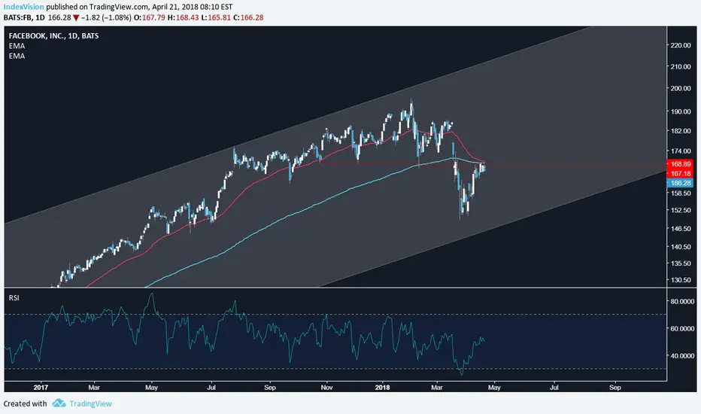Select the second EMA indicator label
The image size is (701, 414).
17,56
